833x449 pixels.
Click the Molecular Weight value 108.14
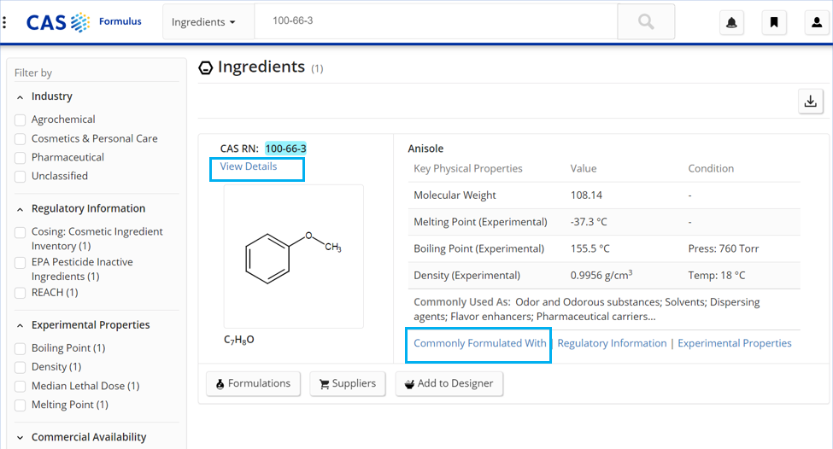click(x=586, y=195)
